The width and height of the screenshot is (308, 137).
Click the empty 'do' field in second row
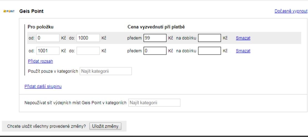coord(88,51)
